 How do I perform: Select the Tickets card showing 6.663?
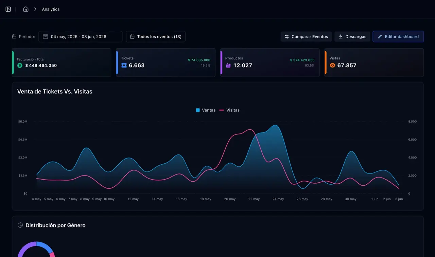[166, 62]
